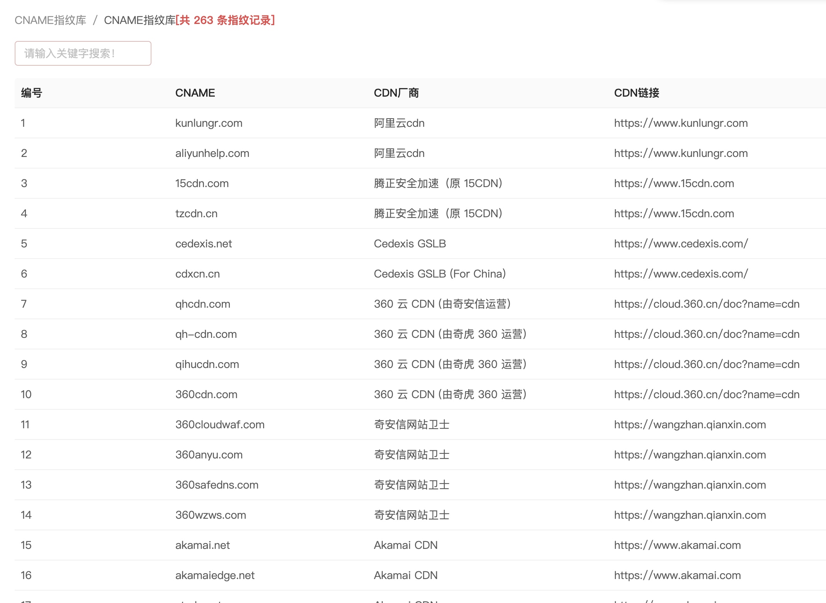Viewport: 826px width, 603px height.
Task: Click the CNAME指纹库 breadcrumb link
Action: [50, 20]
